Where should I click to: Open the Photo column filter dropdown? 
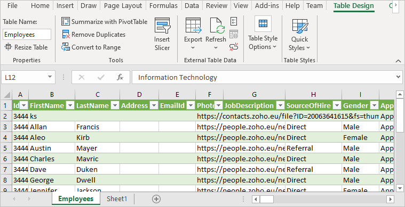point(219,105)
